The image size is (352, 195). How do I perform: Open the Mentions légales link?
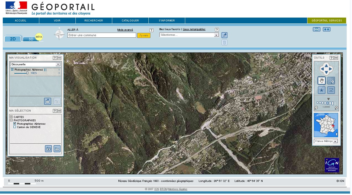coord(178,189)
